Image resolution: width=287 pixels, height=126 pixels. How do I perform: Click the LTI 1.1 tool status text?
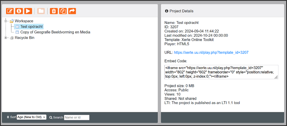point(202,103)
